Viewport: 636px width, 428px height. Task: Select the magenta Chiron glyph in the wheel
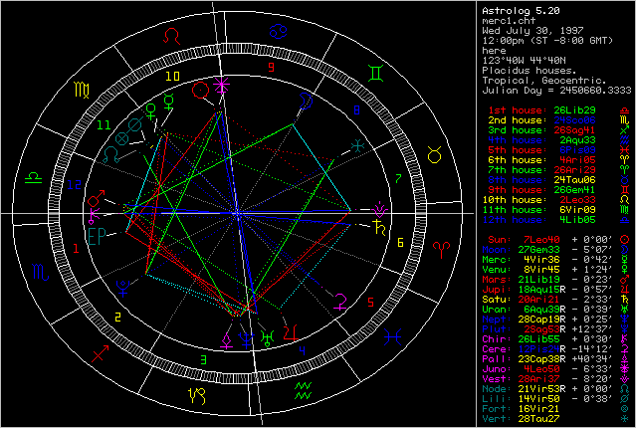click(x=94, y=216)
